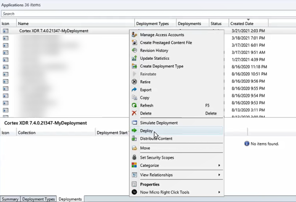Choose Refresh F5 menu entry
The height and width of the screenshot is (202, 296).
pyautogui.click(x=177, y=106)
